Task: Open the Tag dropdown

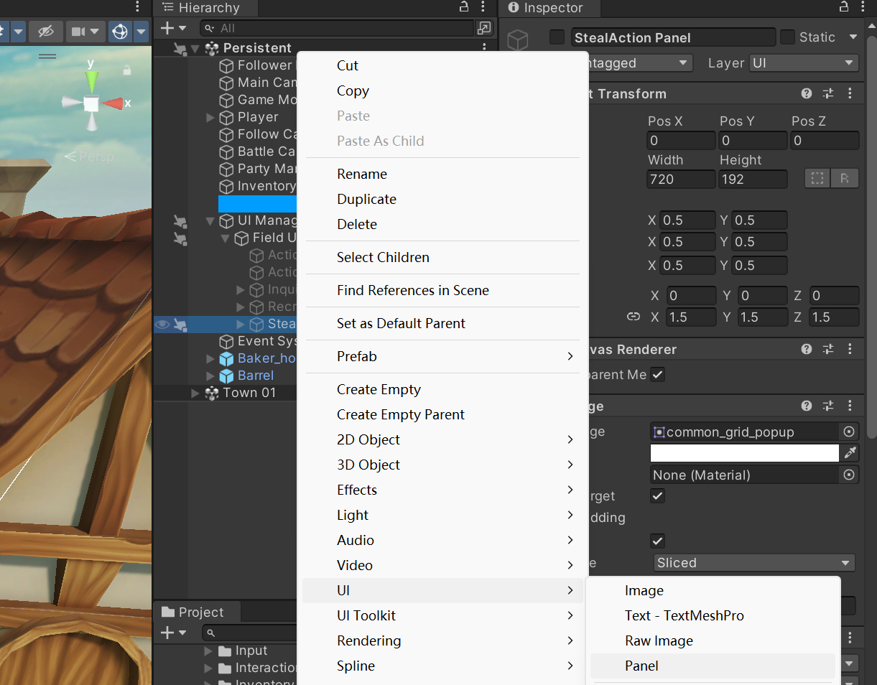Action: coord(641,63)
